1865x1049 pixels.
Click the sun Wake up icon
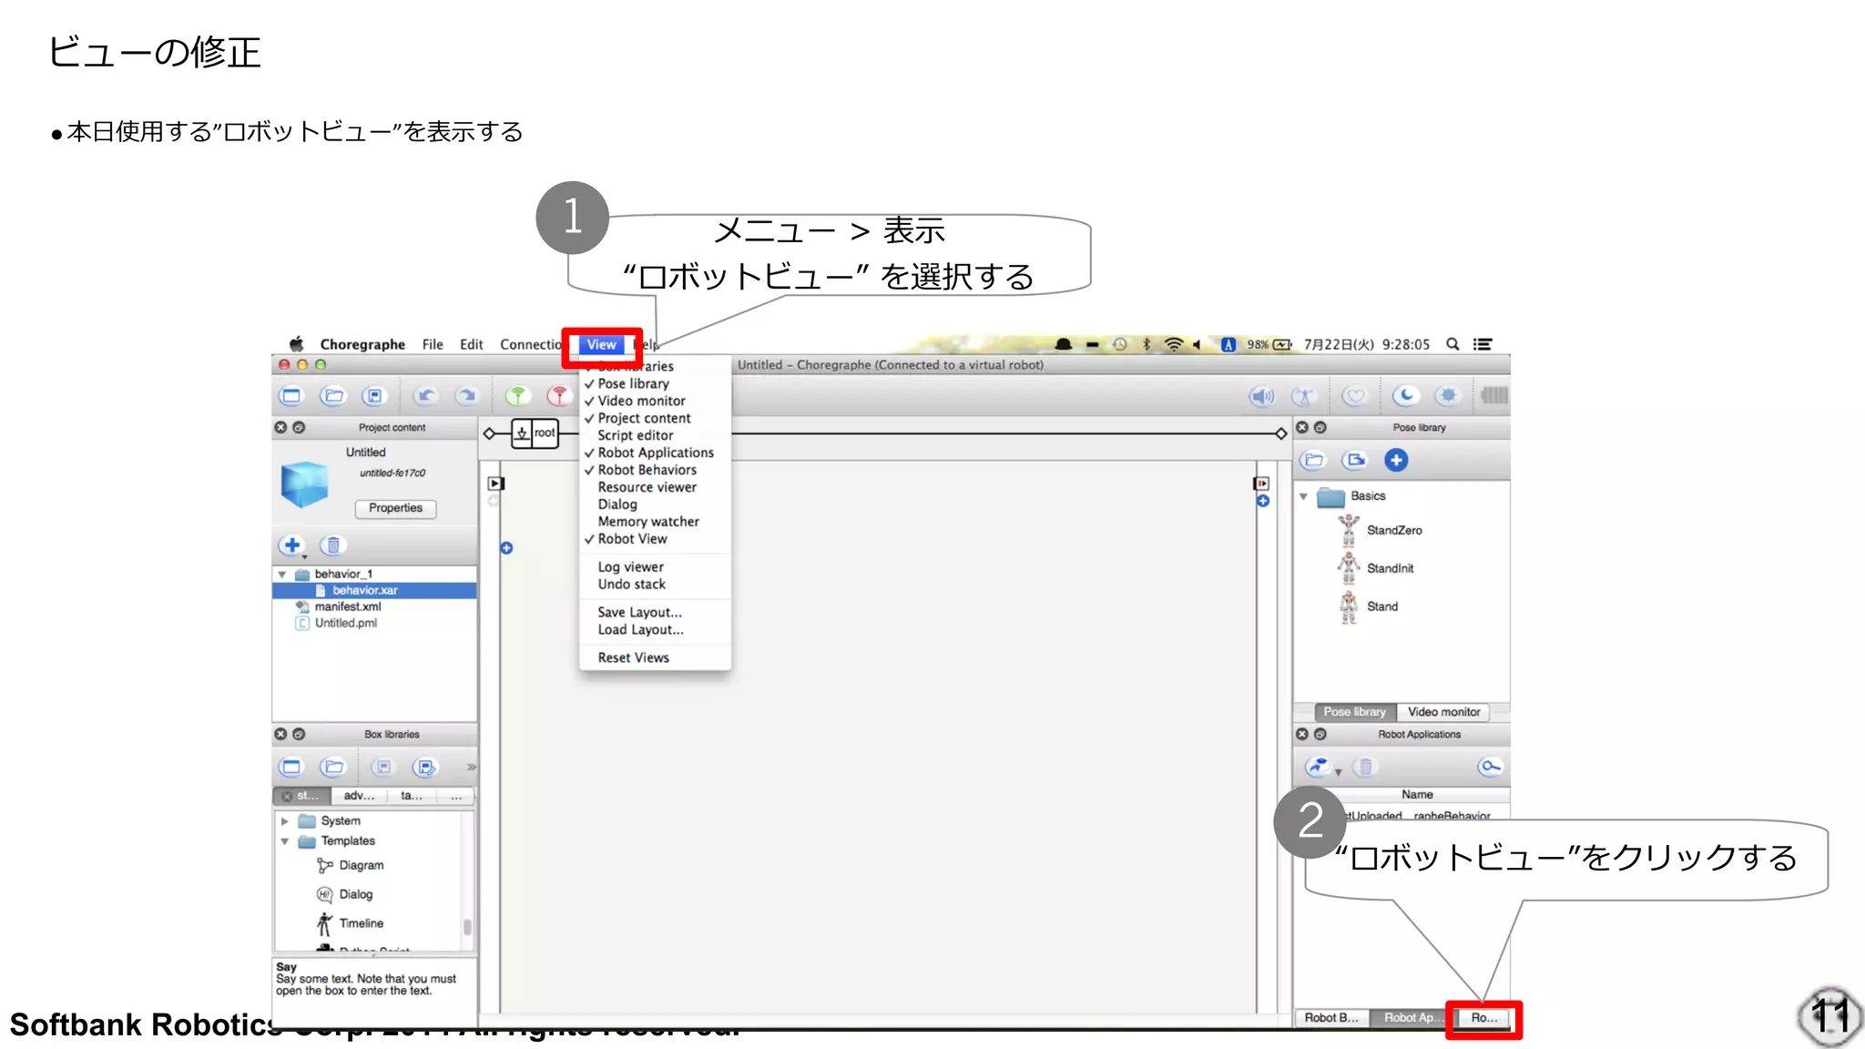(x=1448, y=396)
